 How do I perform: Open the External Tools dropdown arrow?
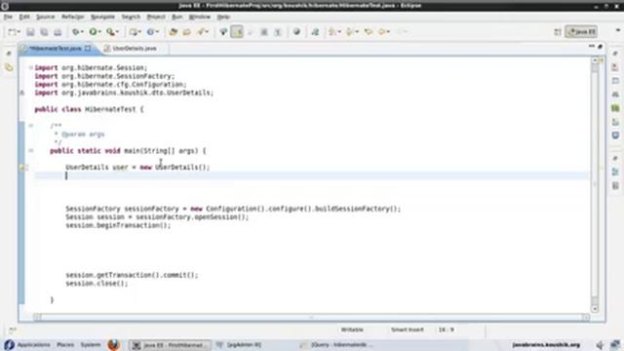117,32
